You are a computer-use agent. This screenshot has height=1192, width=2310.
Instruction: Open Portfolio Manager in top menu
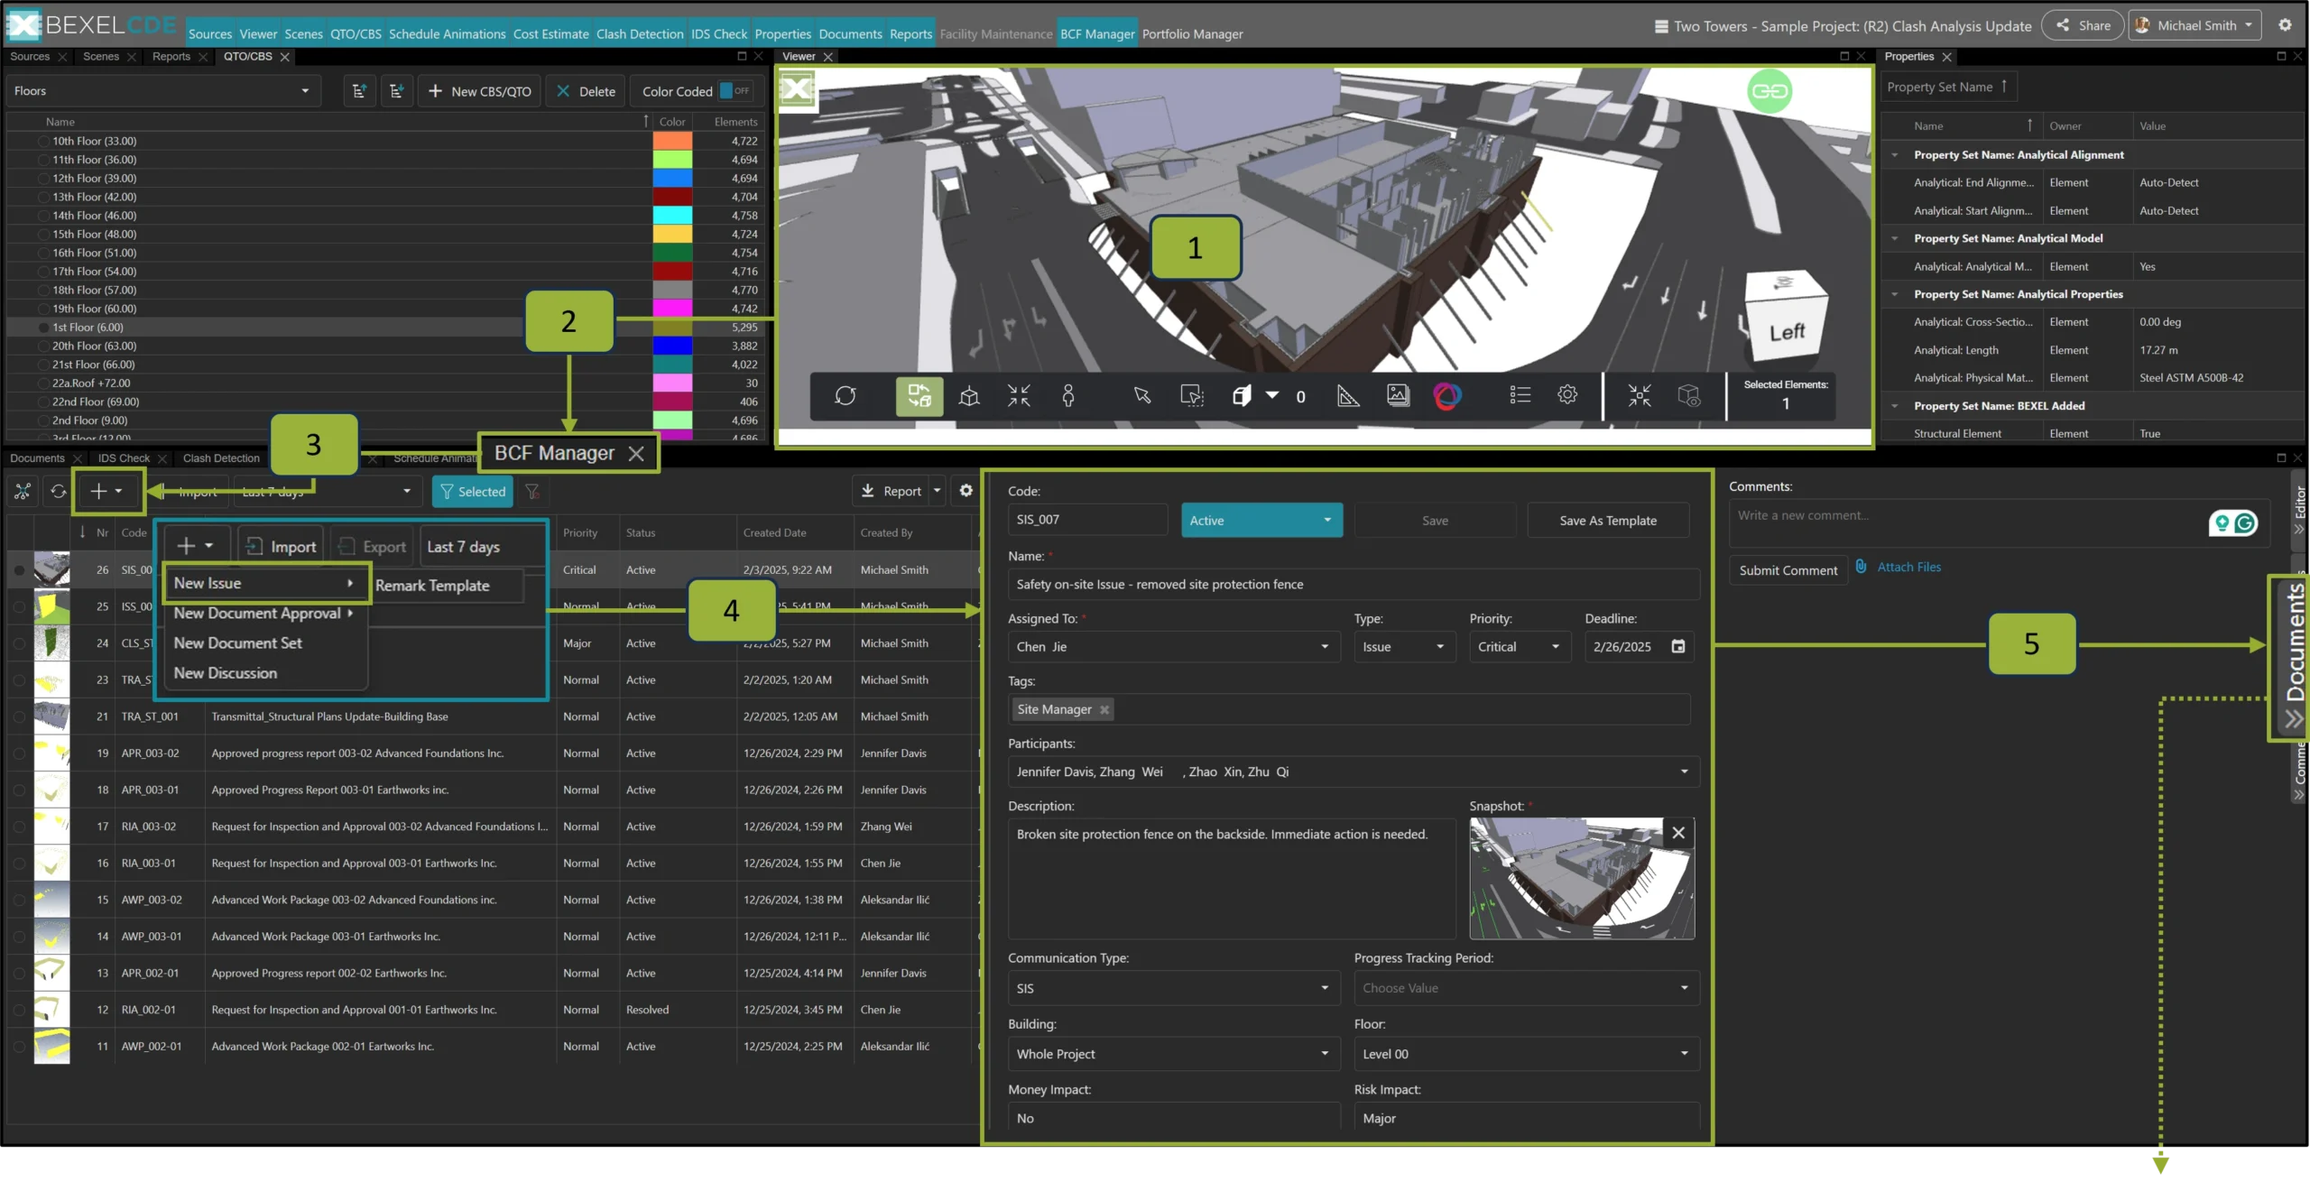1192,33
